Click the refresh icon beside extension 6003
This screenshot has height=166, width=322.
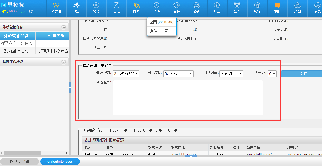[x=31, y=12]
